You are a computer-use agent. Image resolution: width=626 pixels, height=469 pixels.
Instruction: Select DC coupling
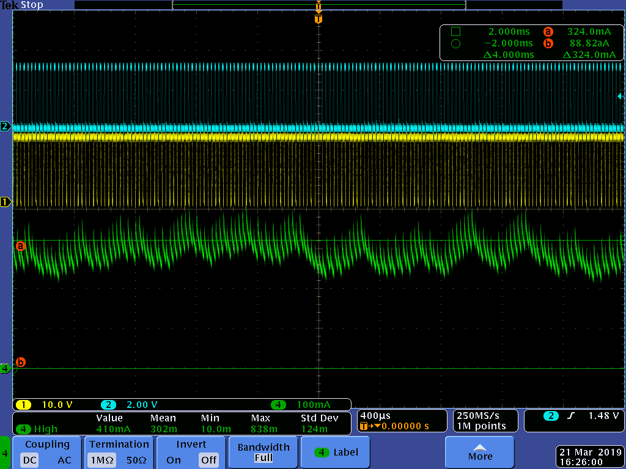[30, 460]
